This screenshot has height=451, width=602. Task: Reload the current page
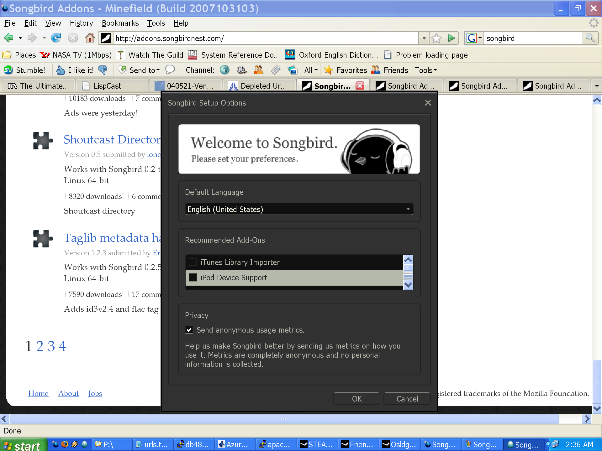coord(56,38)
